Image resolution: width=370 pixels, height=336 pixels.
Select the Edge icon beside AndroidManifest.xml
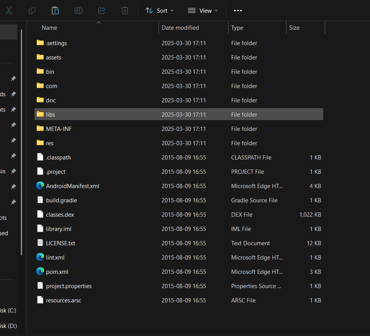[40, 186]
